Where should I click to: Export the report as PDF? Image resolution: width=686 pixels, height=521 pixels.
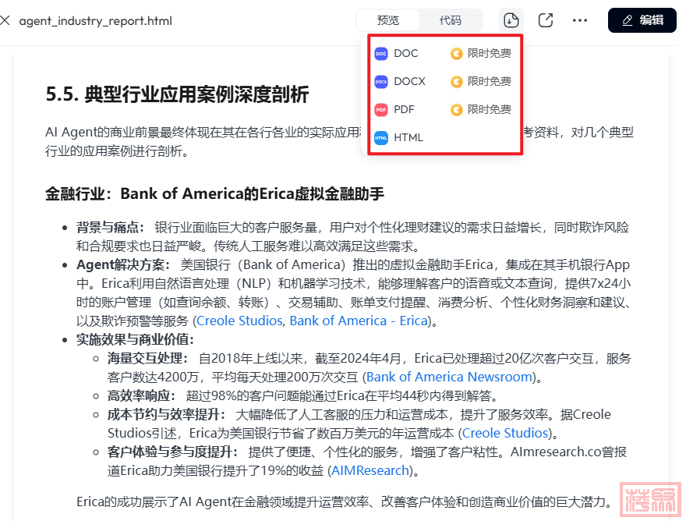click(x=444, y=109)
